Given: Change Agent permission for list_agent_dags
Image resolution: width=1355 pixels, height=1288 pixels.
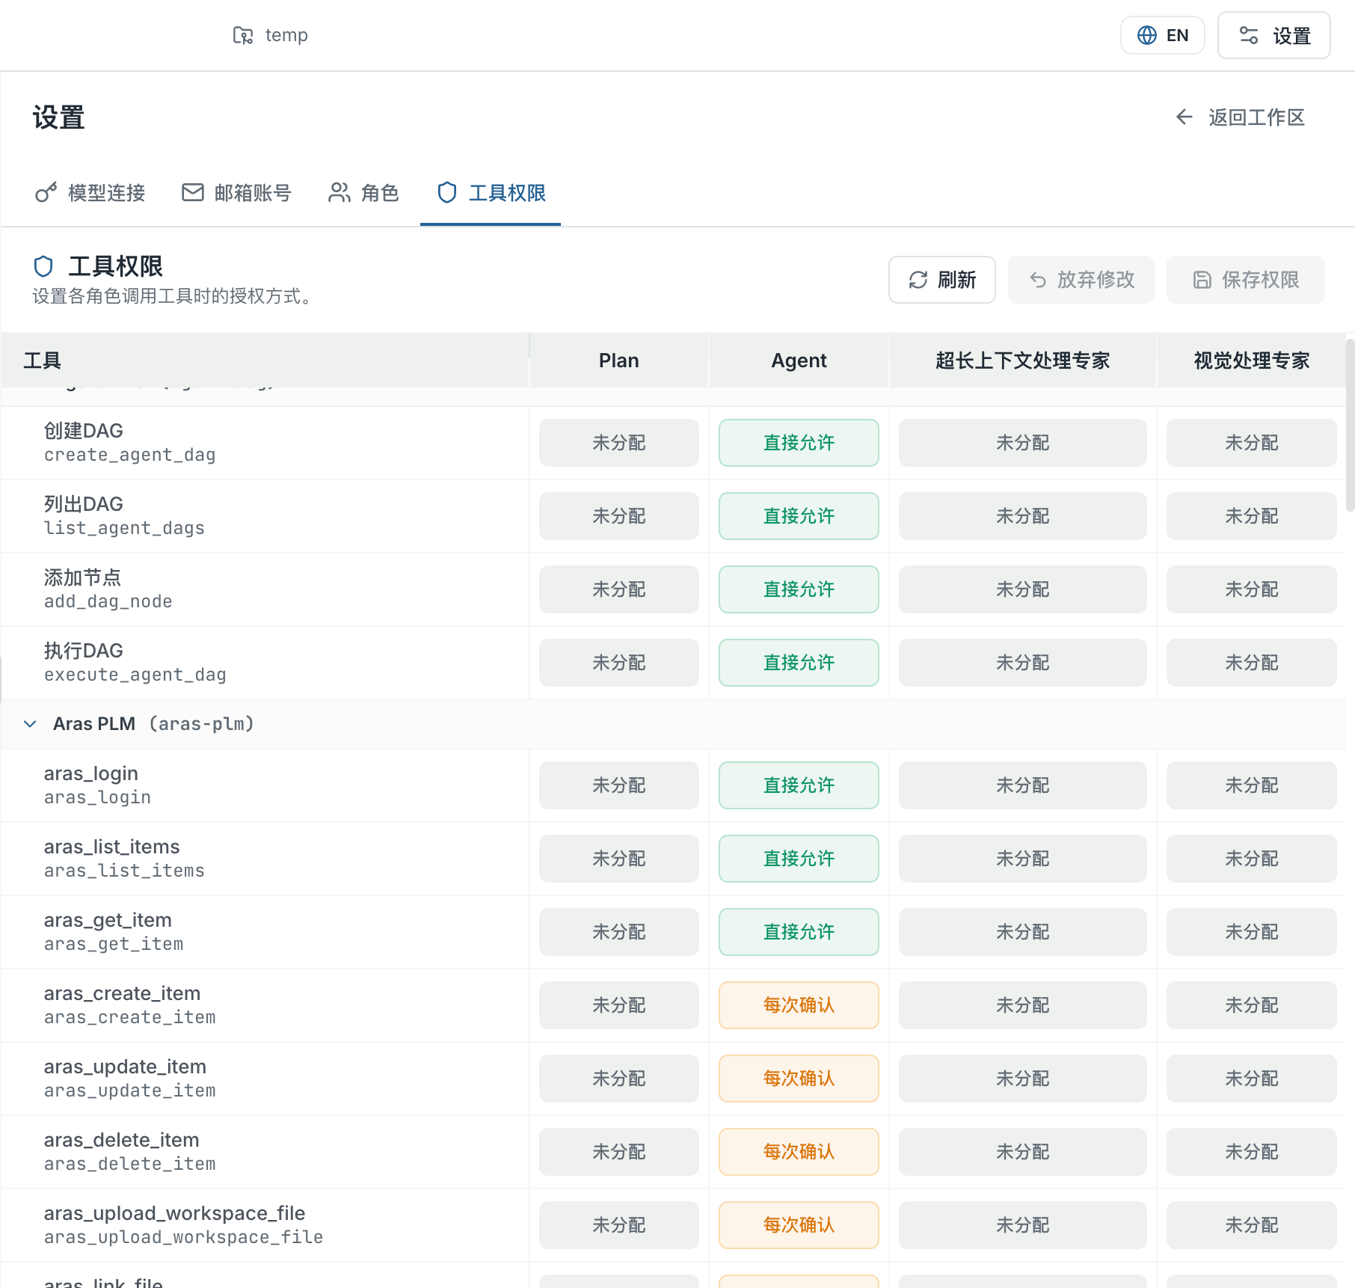Looking at the screenshot, I should (799, 516).
